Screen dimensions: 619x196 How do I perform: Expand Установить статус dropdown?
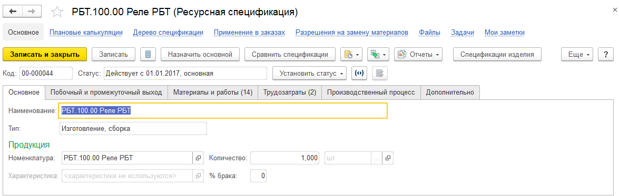309,73
